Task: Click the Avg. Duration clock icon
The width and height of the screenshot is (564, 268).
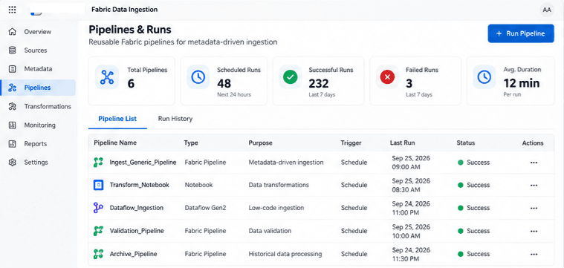Action: (x=484, y=77)
